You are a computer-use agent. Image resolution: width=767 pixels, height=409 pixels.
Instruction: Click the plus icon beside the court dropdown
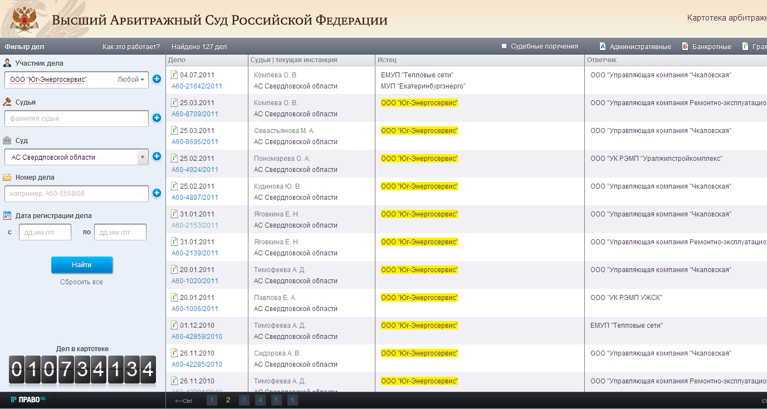click(x=157, y=156)
